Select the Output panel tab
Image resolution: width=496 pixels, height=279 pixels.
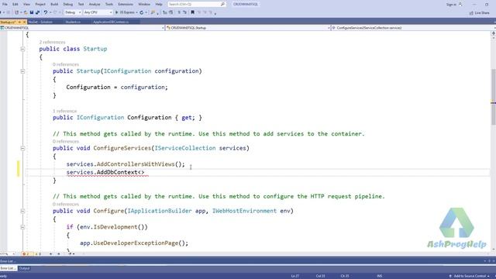click(24, 268)
